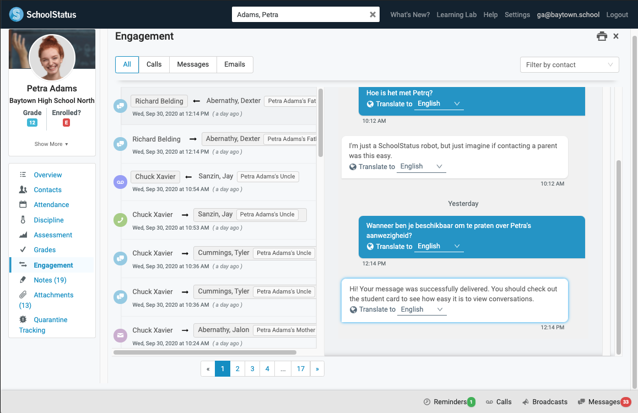This screenshot has height=413, width=638.
Task: Click the Calls voicemail icon in footer
Action: (x=489, y=401)
